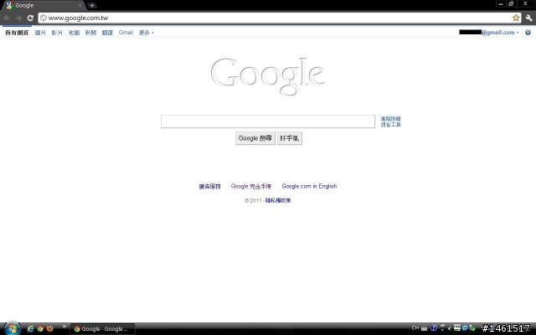536x335 pixels.
Task: Open Gmail from the top bar
Action: point(126,33)
